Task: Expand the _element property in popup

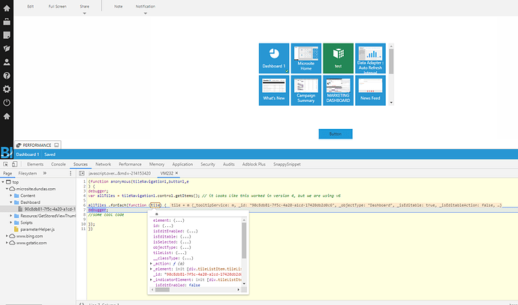Action: tap(151, 269)
